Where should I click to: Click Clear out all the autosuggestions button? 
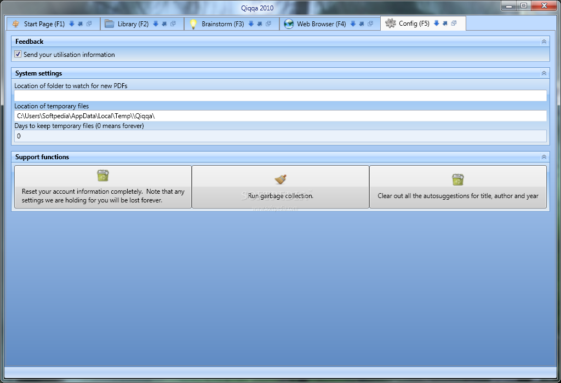click(x=458, y=187)
